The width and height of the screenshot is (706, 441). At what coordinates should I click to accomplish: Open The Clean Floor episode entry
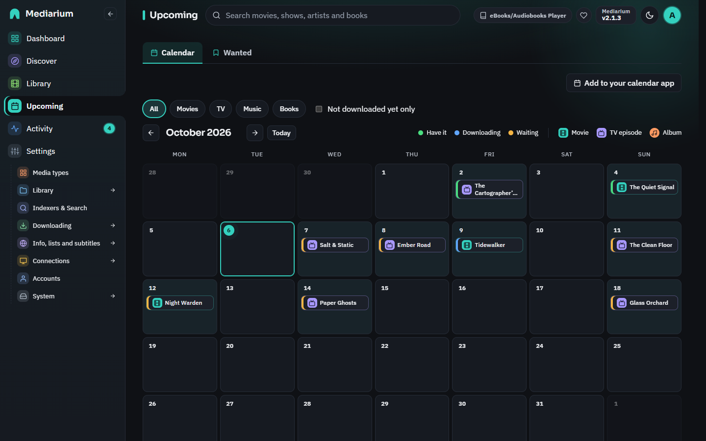click(644, 245)
